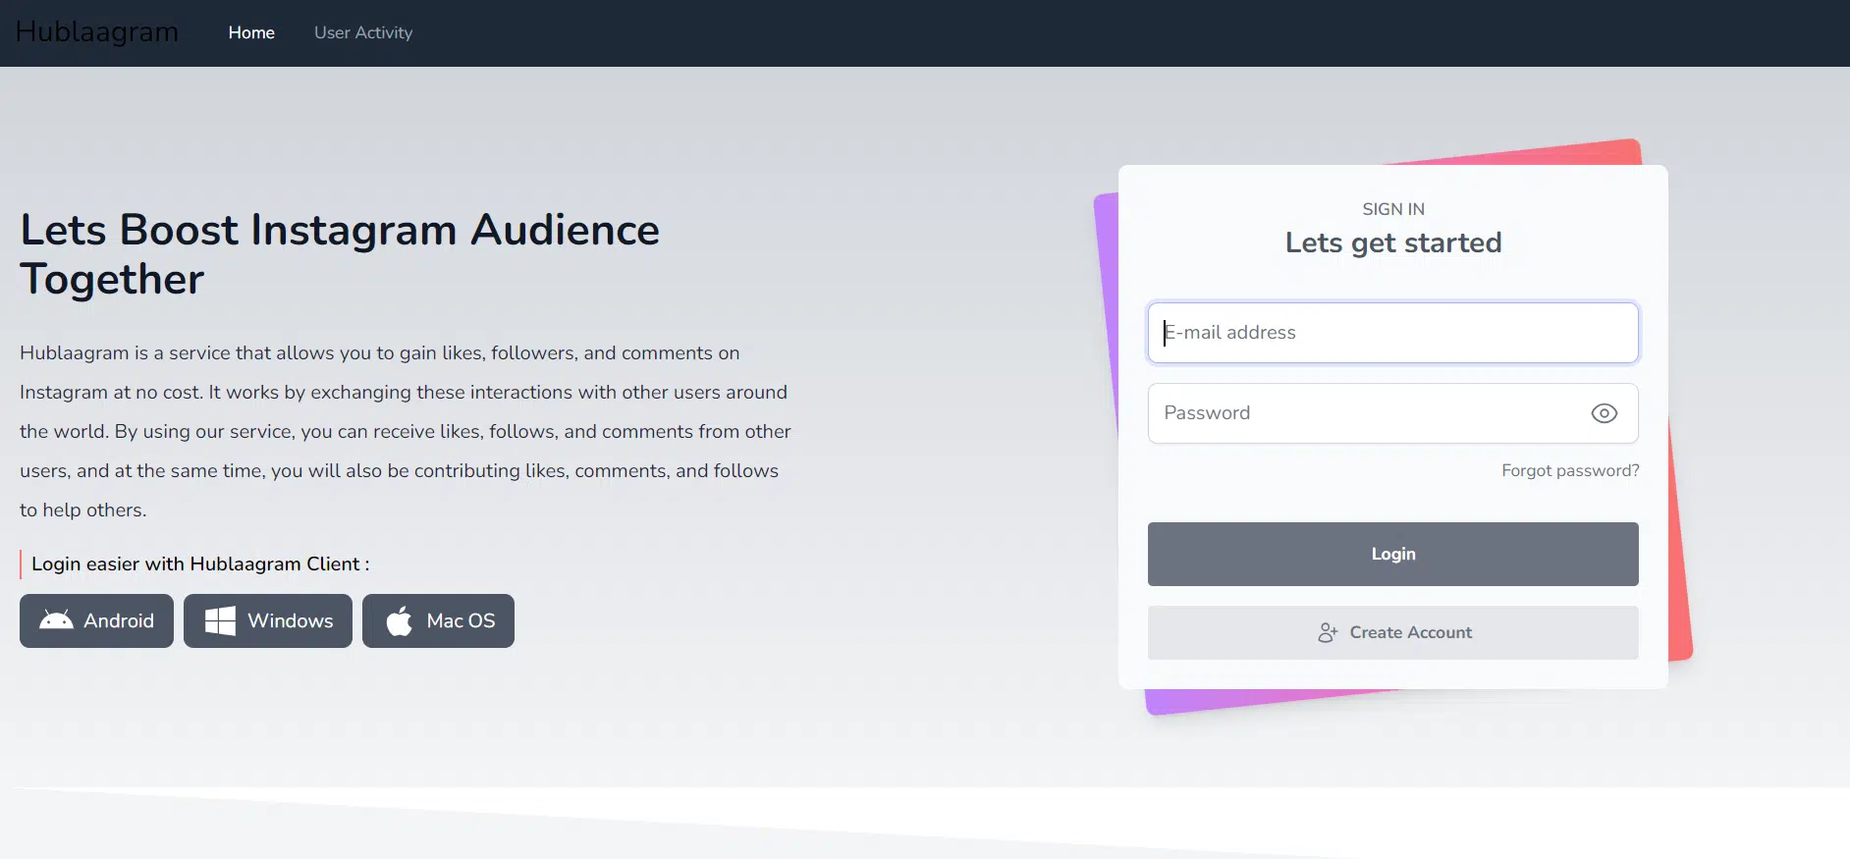
Task: Open the User Activity page
Action: [363, 32]
